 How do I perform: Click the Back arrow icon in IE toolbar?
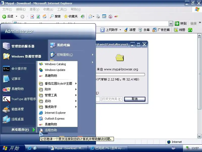click(x=4, y=16)
